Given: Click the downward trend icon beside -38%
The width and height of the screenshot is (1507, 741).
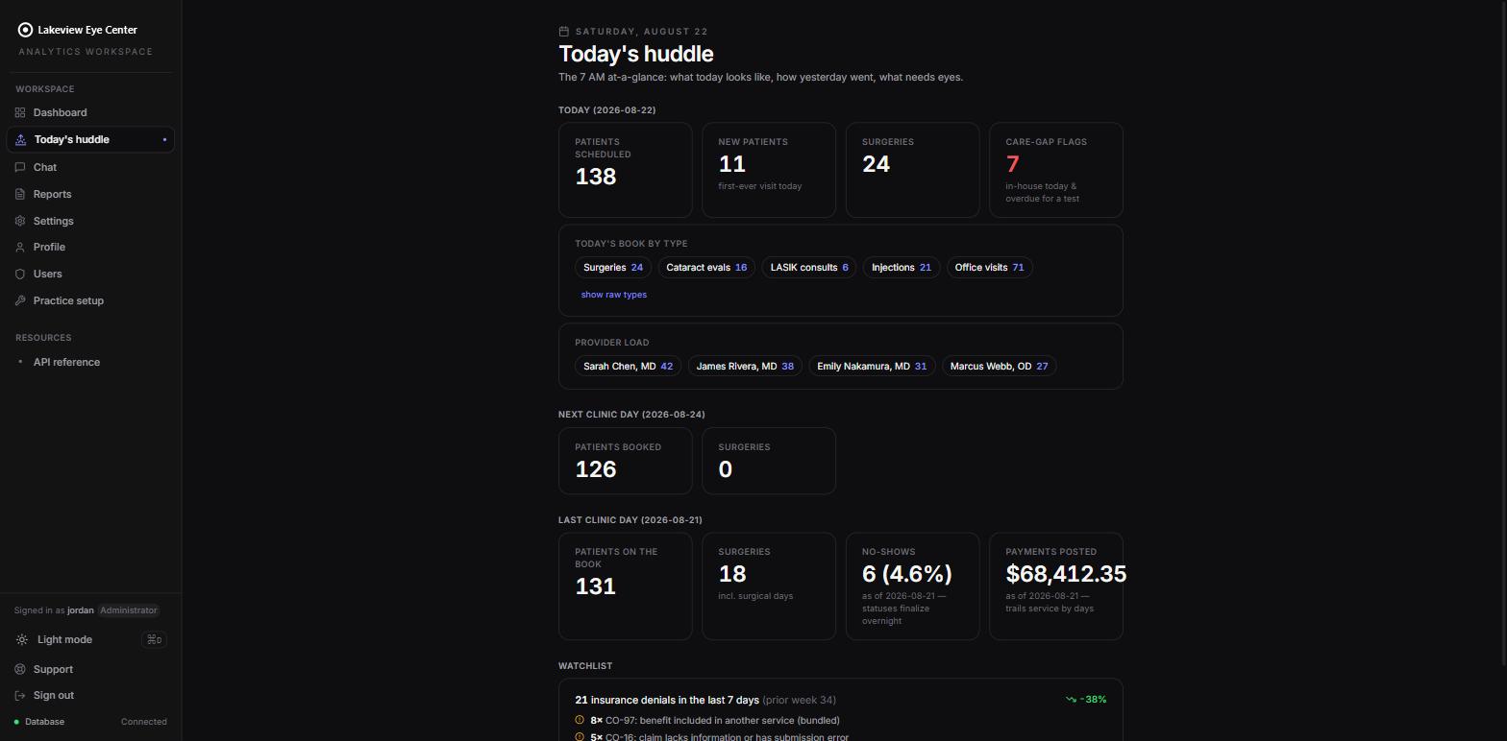Looking at the screenshot, I should (1071, 700).
